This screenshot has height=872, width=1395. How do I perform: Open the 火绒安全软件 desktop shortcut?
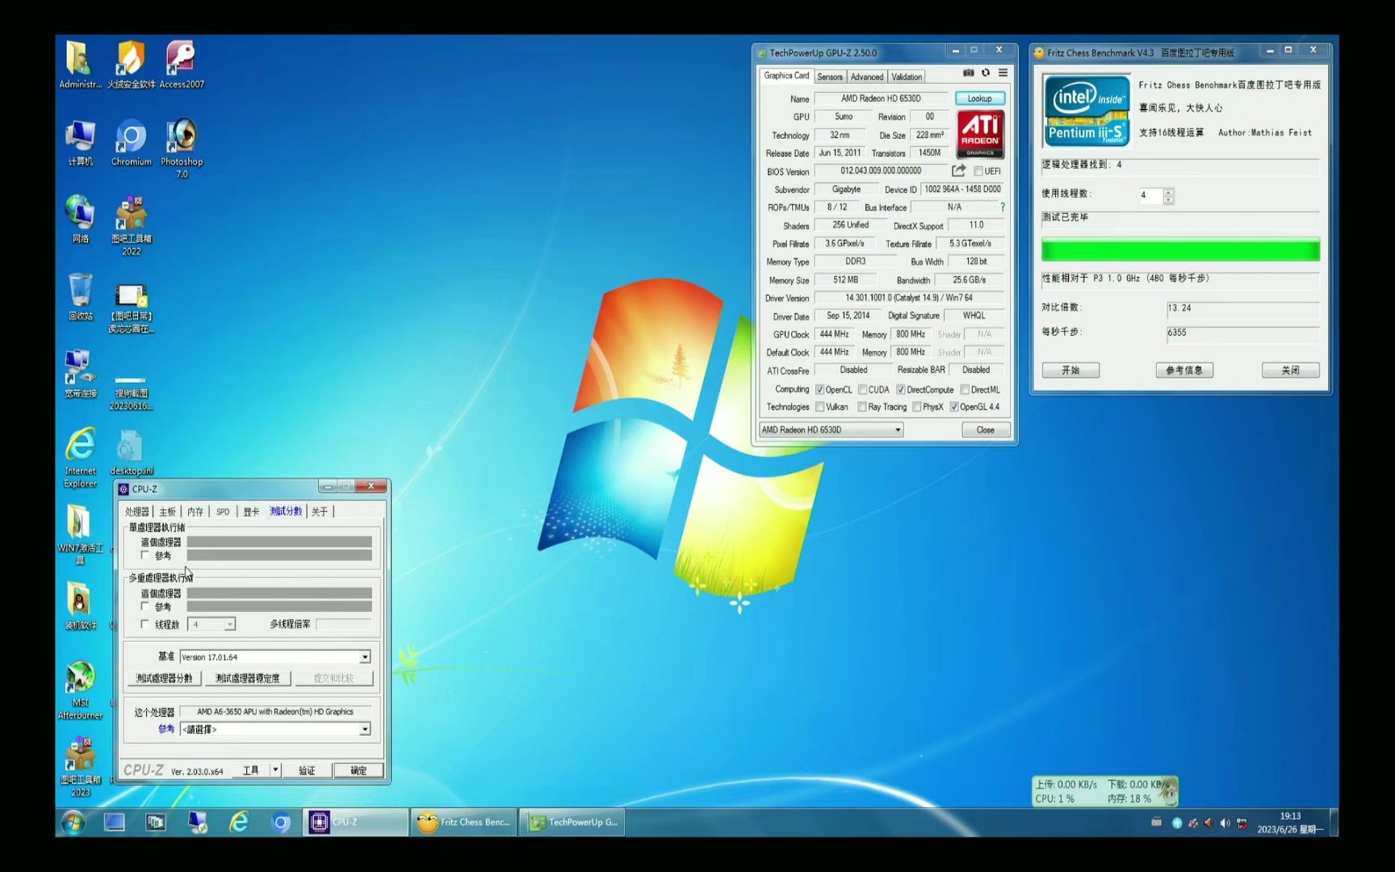pos(131,65)
